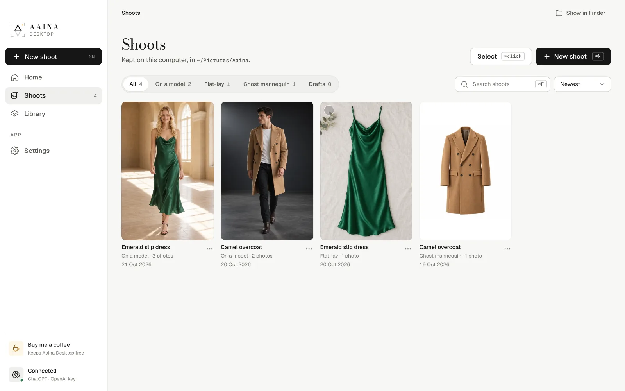
Task: Switch to the Drafts tab
Action: 320,84
